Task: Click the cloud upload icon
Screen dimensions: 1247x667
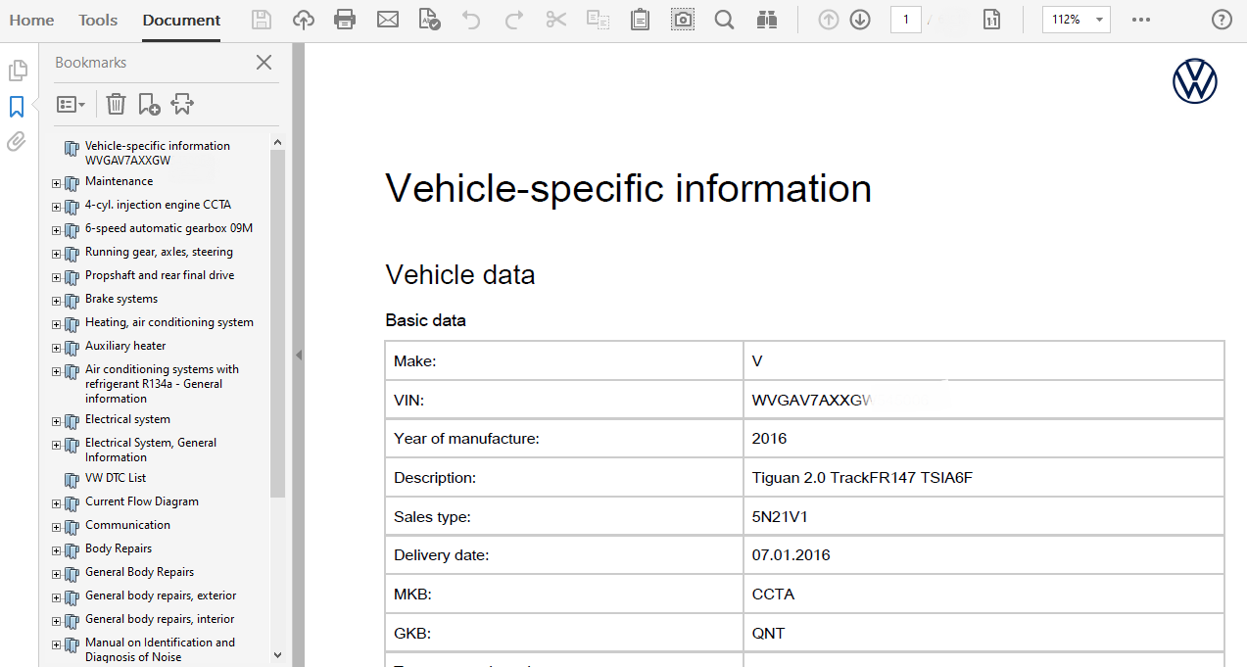Action: coord(304,19)
